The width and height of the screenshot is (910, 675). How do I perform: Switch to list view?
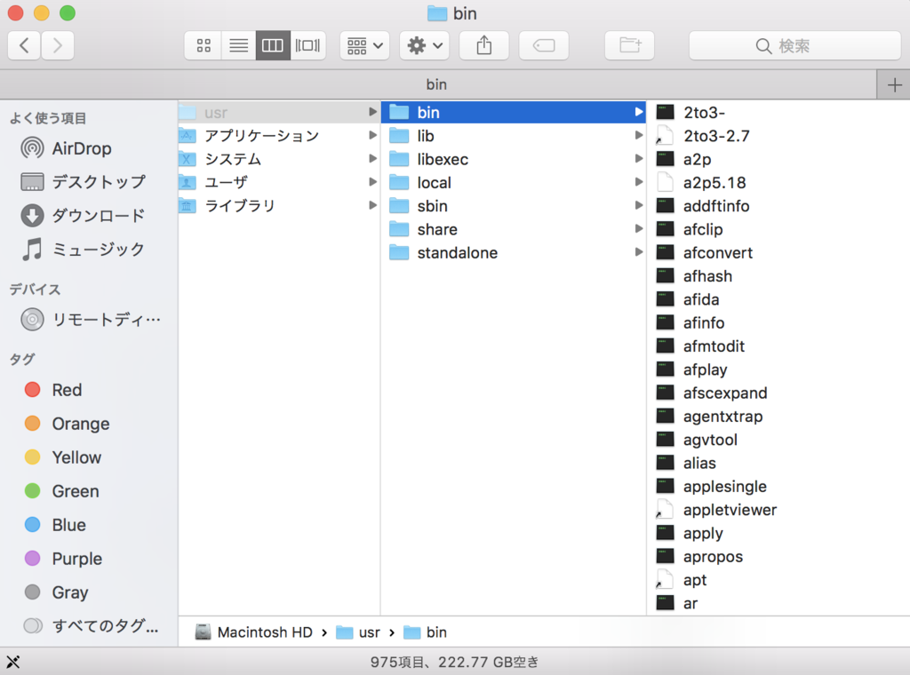coord(238,45)
